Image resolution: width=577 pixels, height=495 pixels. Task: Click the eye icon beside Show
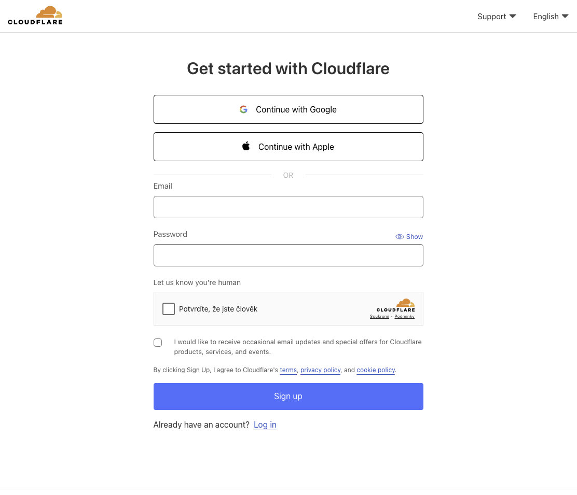400,236
